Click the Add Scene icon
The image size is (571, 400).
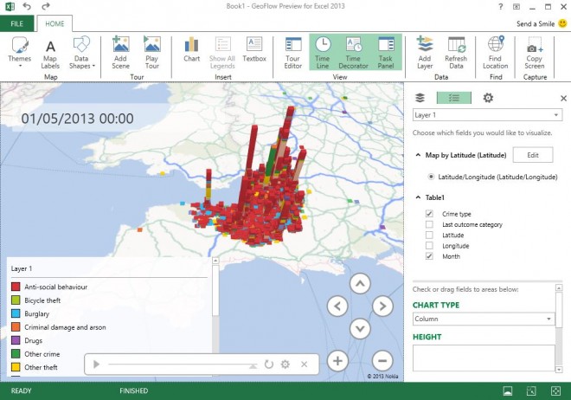[120, 44]
